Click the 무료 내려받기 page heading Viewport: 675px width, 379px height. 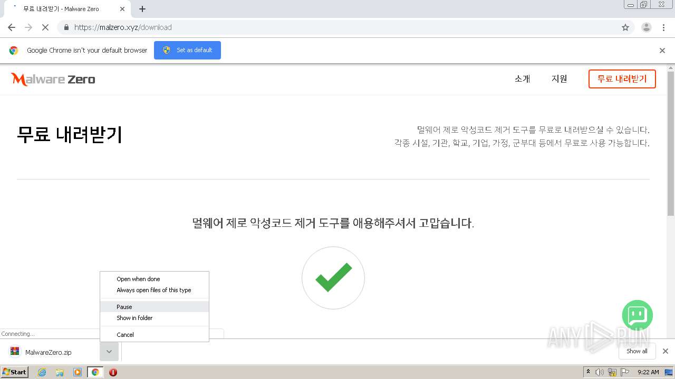[69, 135]
